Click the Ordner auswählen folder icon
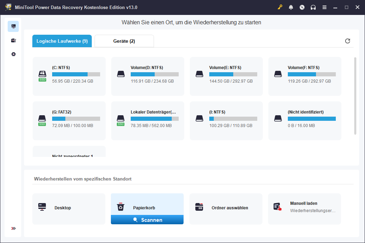 point(199,207)
